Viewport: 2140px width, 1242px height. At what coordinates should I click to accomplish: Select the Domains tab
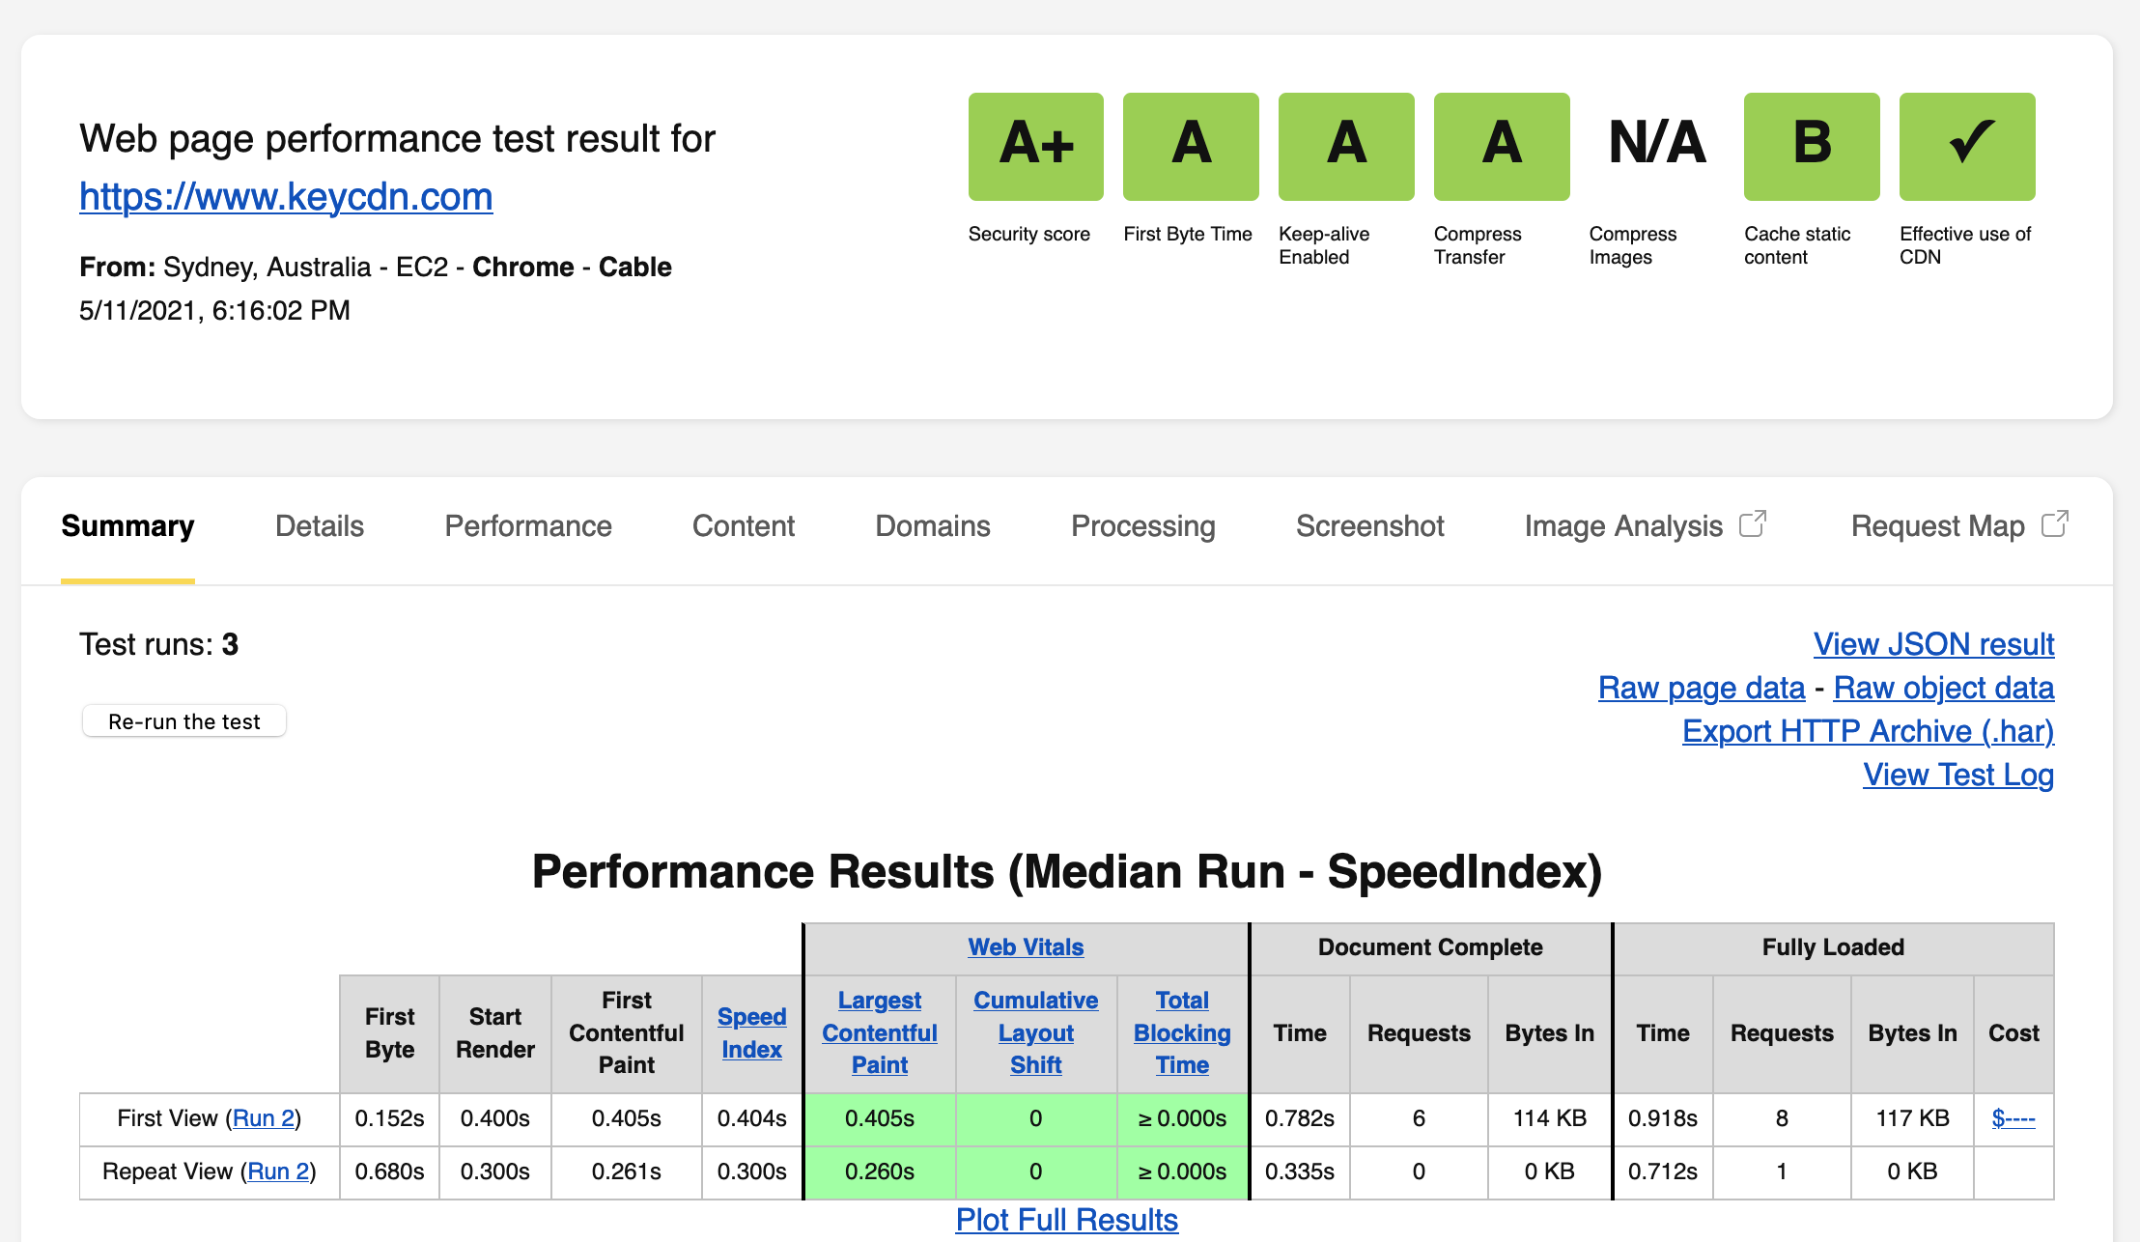[x=933, y=526]
